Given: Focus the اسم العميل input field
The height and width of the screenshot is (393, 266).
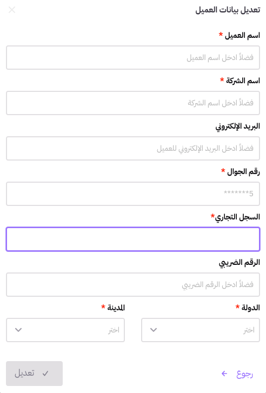Looking at the screenshot, I should coord(133,57).
